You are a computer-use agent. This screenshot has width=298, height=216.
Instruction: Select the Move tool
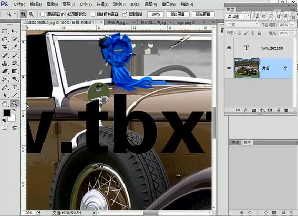click(15, 32)
